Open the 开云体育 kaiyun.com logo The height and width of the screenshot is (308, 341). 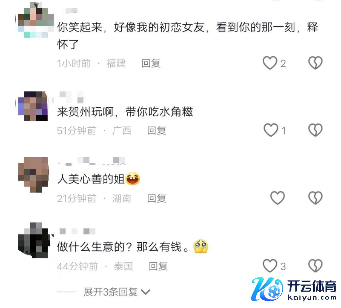[294, 289]
